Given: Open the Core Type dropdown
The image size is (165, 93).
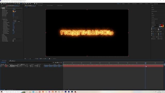Looking at the screenshot, I should point(17,20).
